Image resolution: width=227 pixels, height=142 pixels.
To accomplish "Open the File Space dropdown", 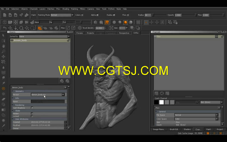I will pos(196,115).
